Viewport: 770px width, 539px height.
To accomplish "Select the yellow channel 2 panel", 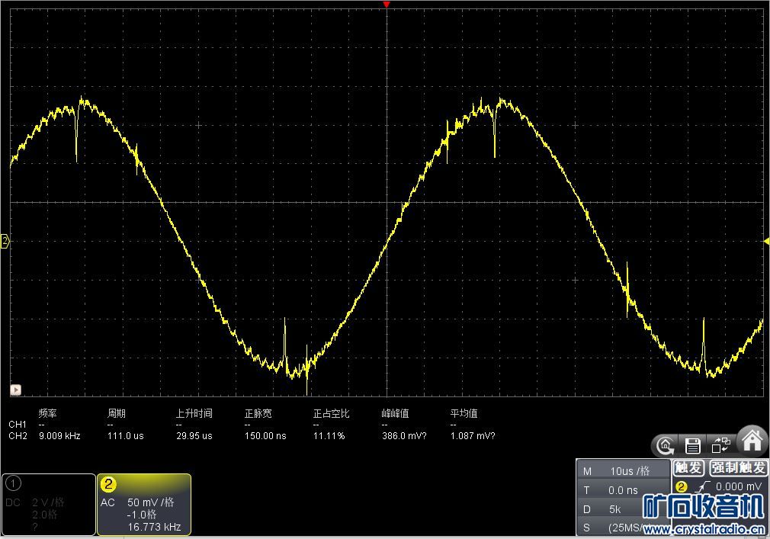I will point(144,504).
